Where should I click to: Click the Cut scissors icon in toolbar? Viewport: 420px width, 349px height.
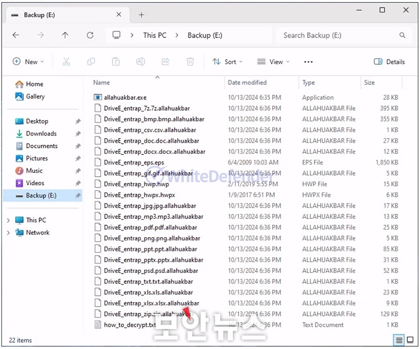(x=66, y=62)
